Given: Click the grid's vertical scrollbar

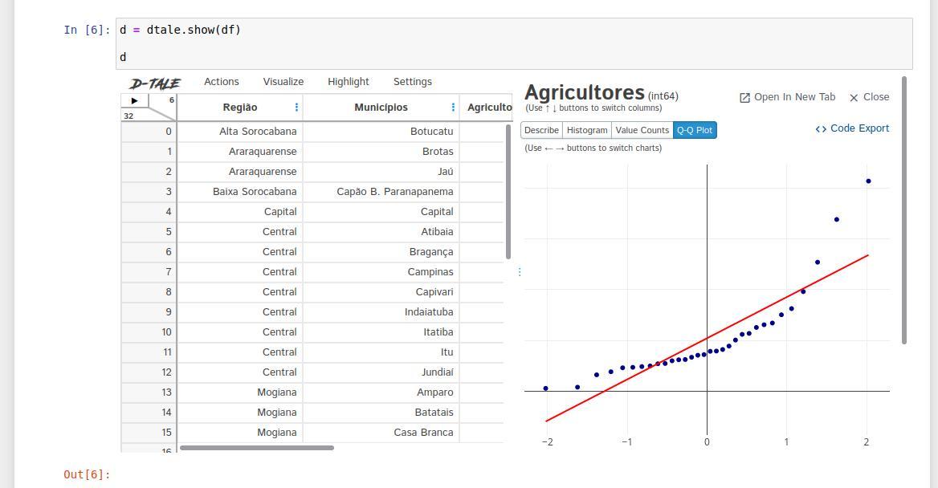Looking at the screenshot, I should coord(508,191).
